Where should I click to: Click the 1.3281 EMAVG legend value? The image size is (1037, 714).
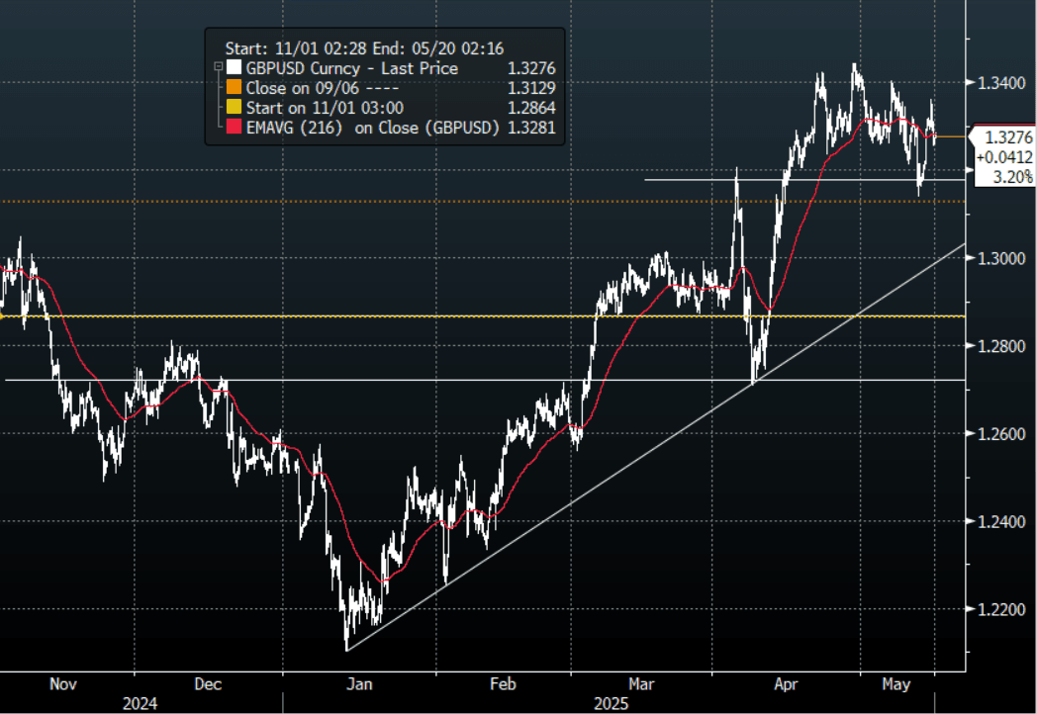pyautogui.click(x=531, y=128)
